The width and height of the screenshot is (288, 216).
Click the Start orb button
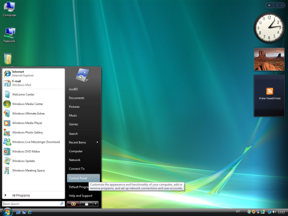(x=7, y=212)
